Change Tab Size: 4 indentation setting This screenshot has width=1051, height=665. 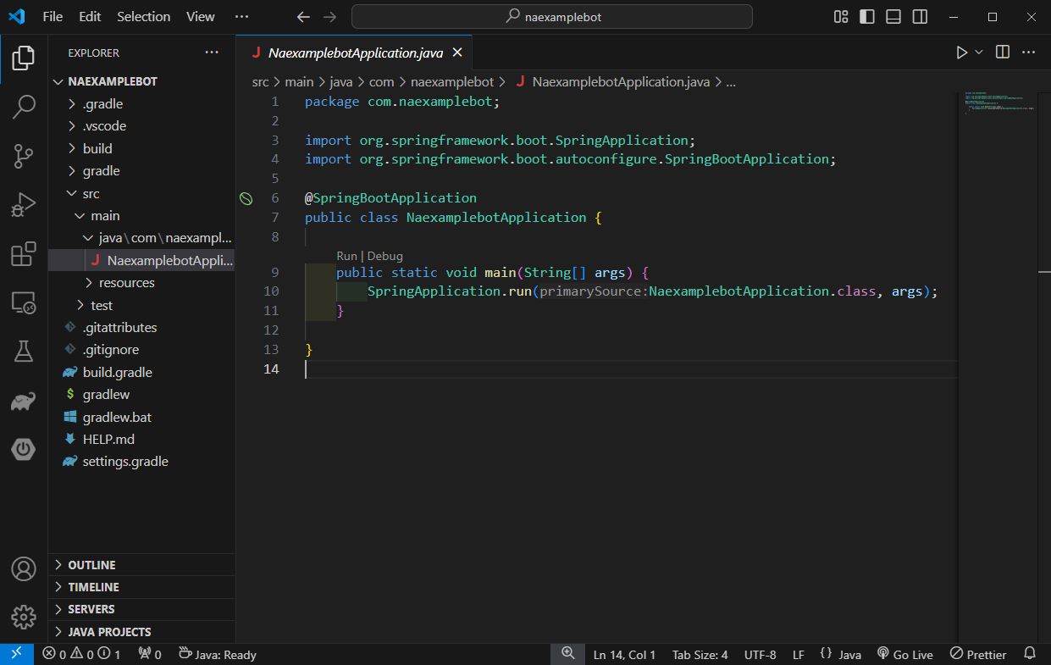coord(700,654)
